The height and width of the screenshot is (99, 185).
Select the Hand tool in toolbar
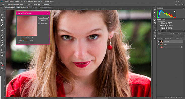tap(2, 55)
